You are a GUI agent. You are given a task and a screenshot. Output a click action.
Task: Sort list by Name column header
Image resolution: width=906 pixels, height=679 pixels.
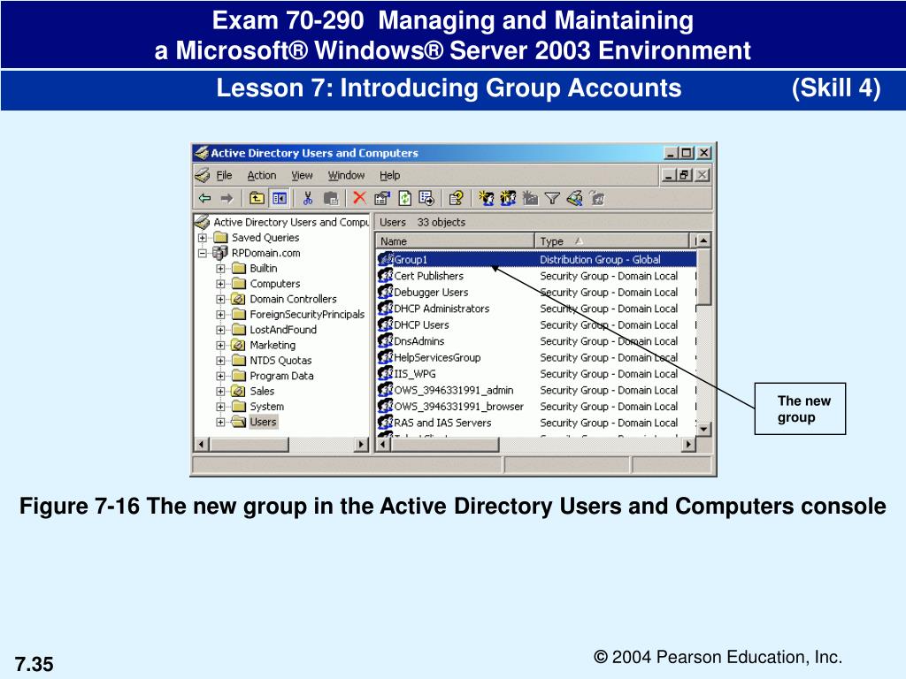click(455, 240)
